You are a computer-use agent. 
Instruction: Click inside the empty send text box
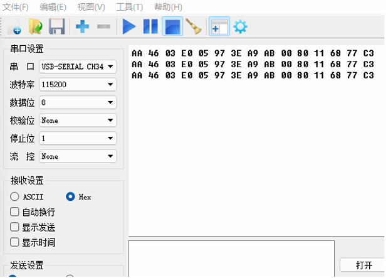[x=231, y=259]
